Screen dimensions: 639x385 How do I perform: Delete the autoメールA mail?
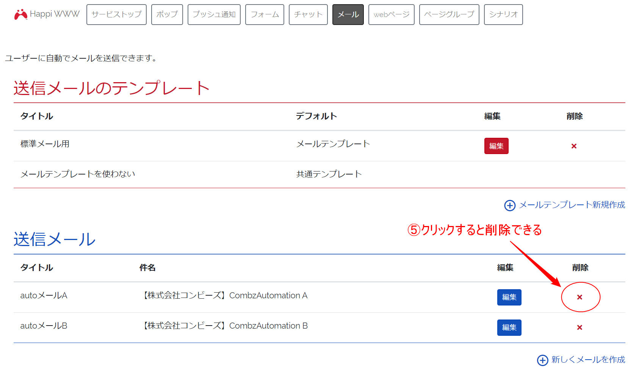pos(579,297)
